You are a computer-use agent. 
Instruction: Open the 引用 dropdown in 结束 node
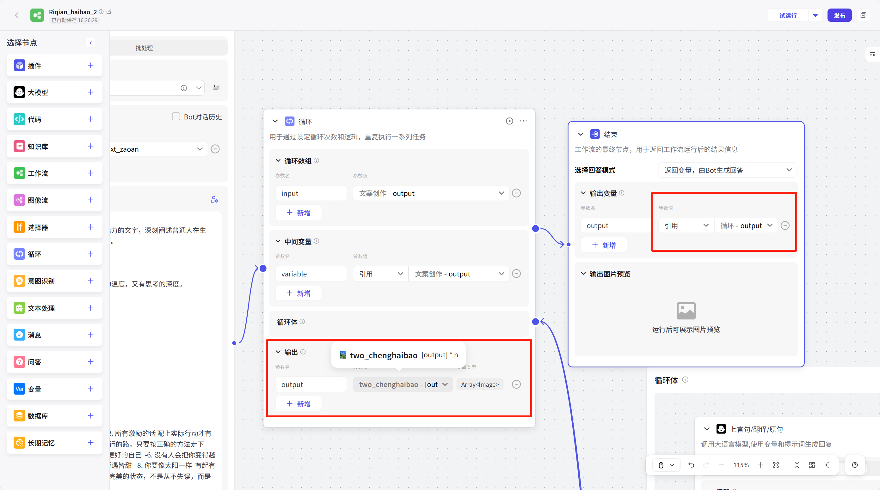click(686, 226)
